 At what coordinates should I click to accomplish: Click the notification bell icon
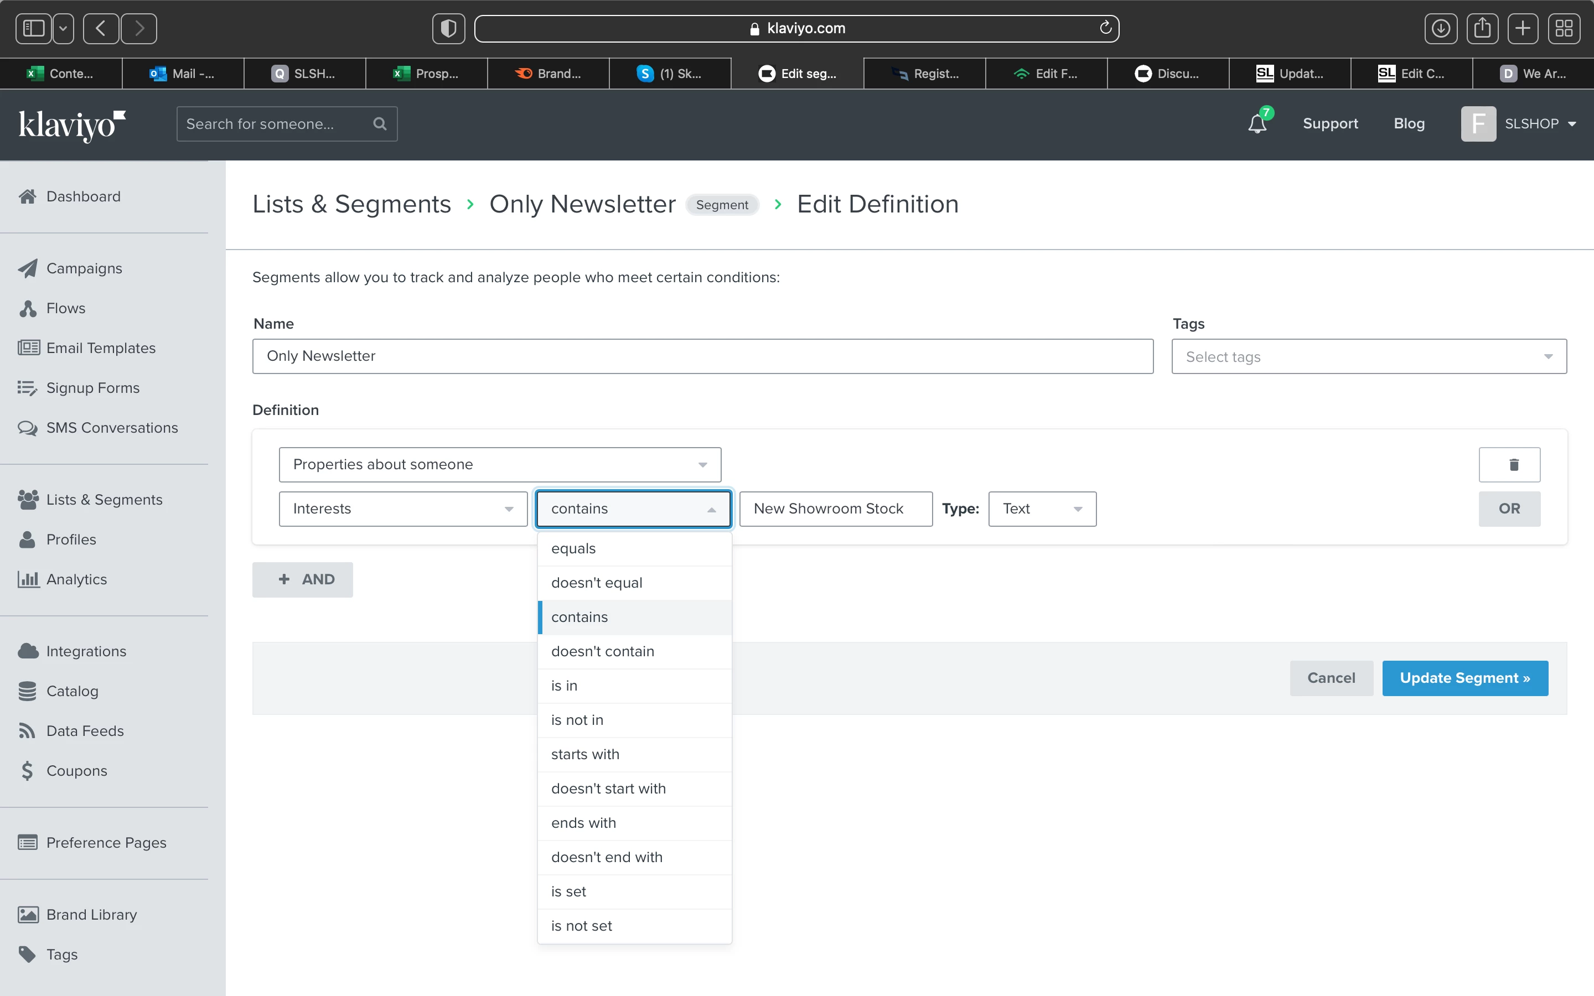click(x=1257, y=124)
